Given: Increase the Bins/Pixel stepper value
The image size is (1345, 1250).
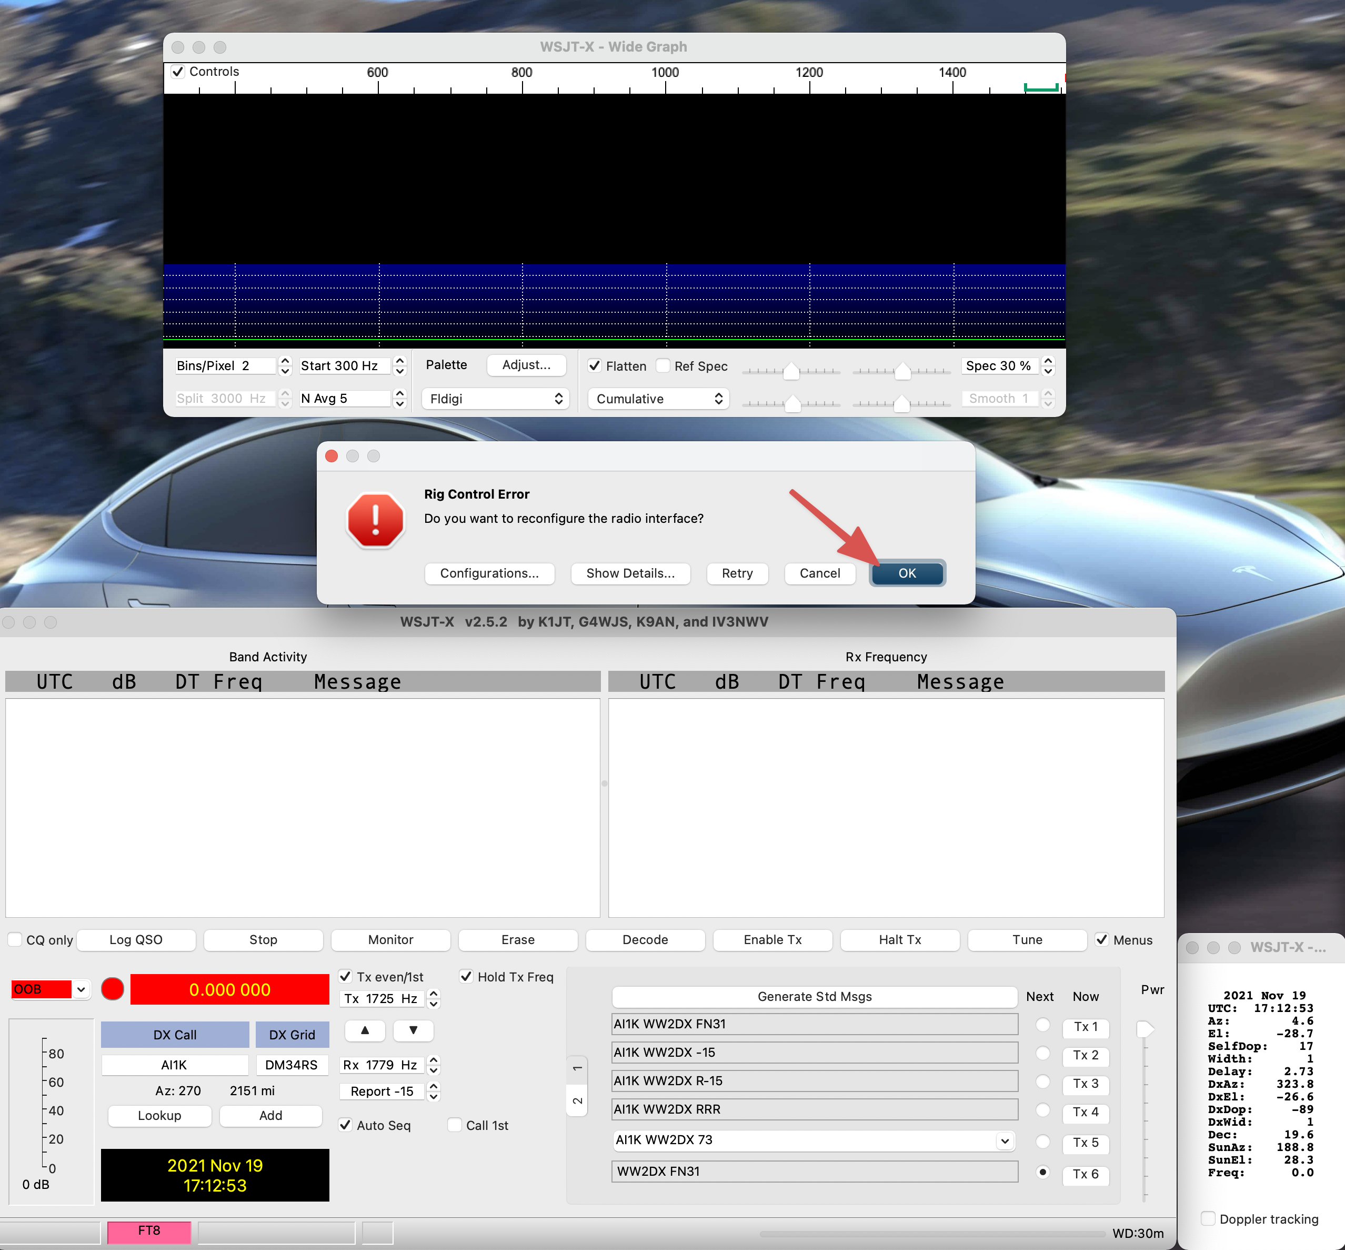Looking at the screenshot, I should pyautogui.click(x=285, y=361).
